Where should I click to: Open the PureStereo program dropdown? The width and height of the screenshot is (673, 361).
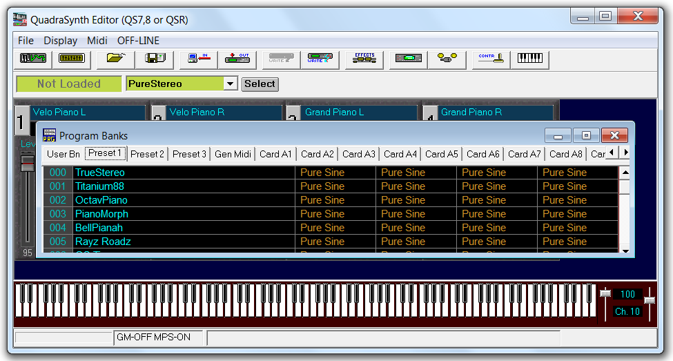pyautogui.click(x=231, y=84)
